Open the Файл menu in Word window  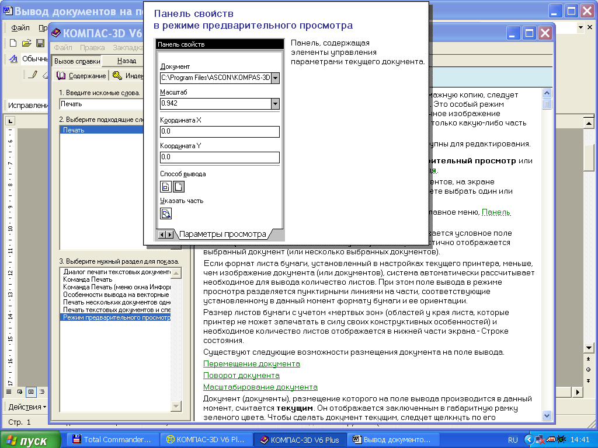20,28
